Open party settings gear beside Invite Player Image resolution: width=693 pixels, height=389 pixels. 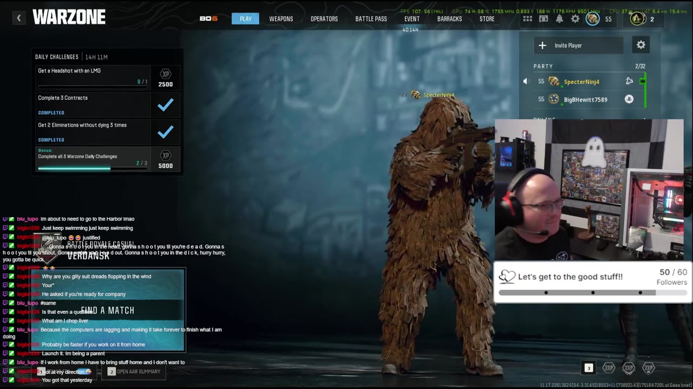641,45
